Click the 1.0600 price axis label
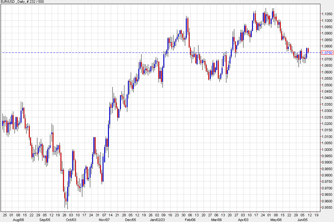The height and width of the screenshot is (222, 334). (x=327, y=72)
